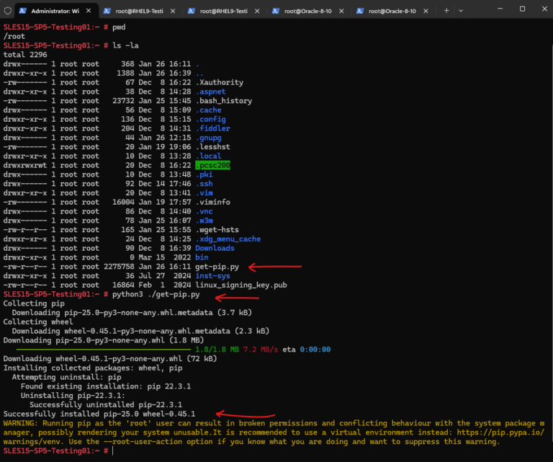
Task: Switch to the second root@RHEL9-Testi tab
Action: point(224,11)
